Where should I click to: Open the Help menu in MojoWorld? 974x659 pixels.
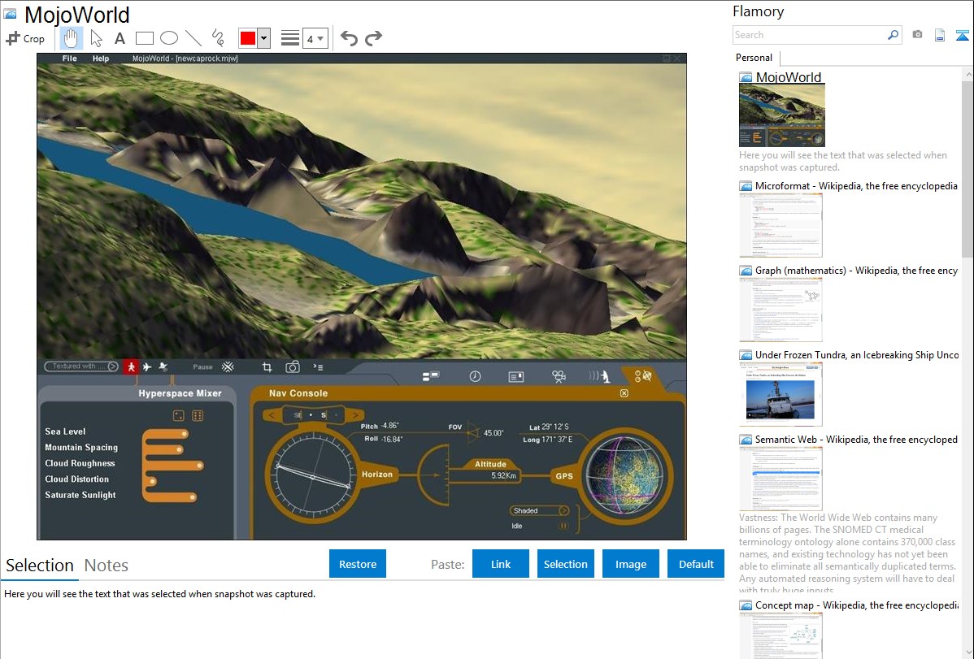101,59
